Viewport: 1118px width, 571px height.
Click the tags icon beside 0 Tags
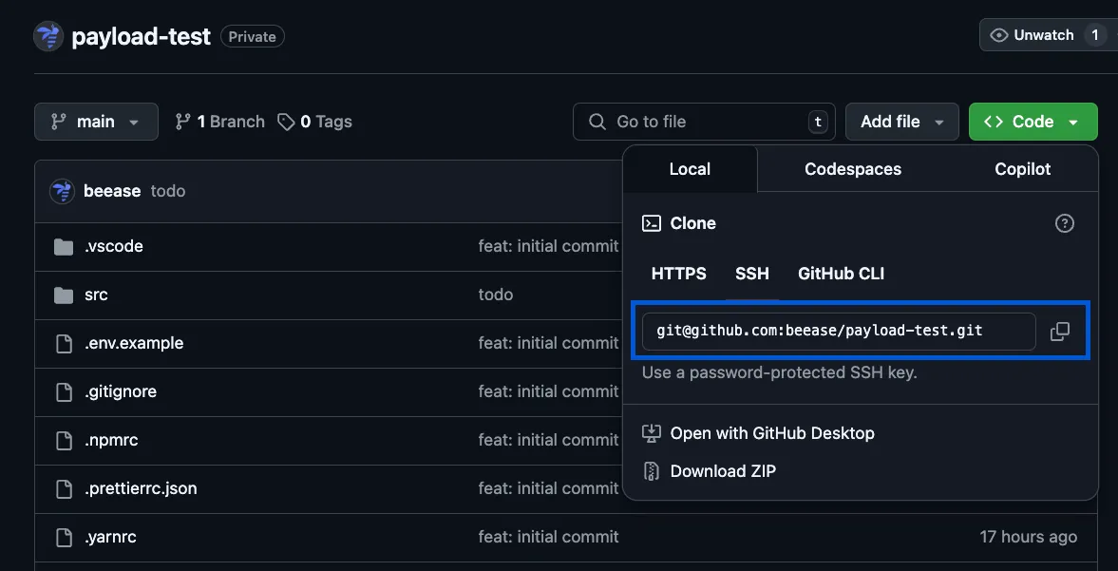286,121
